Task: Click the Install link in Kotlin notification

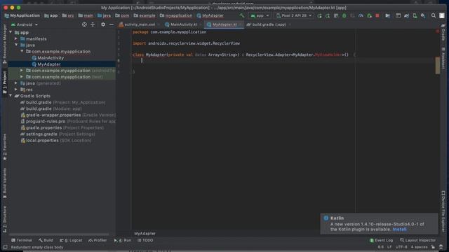Action: (399, 230)
